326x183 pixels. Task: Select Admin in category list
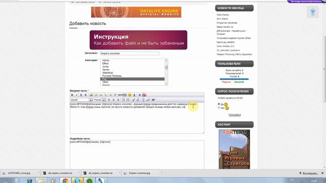pos(132,60)
